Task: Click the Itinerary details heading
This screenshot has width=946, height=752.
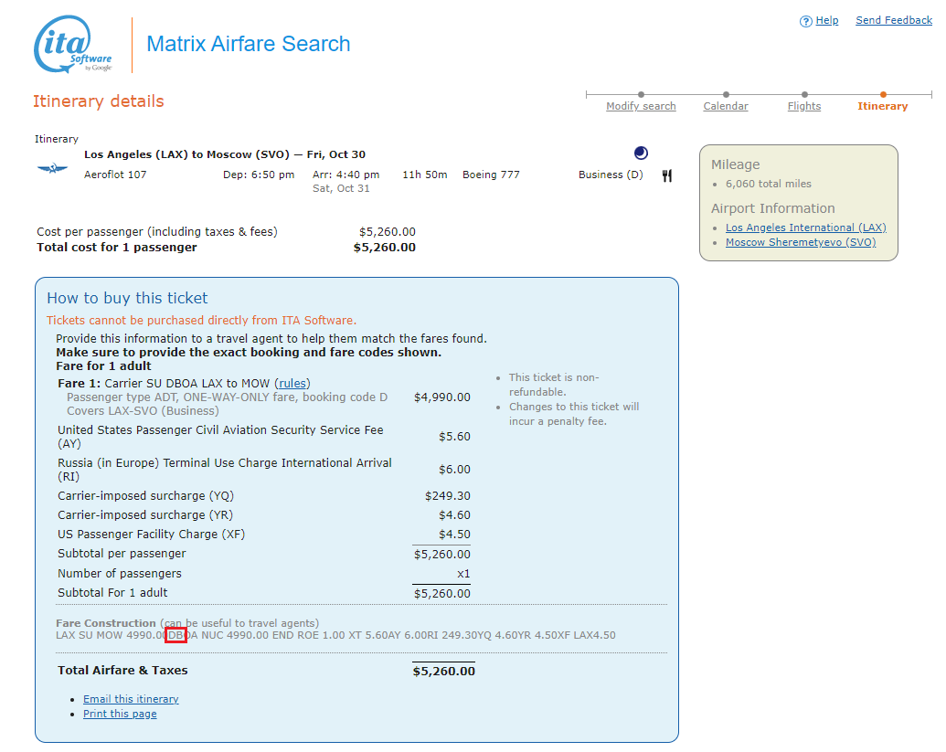Action: (x=99, y=101)
